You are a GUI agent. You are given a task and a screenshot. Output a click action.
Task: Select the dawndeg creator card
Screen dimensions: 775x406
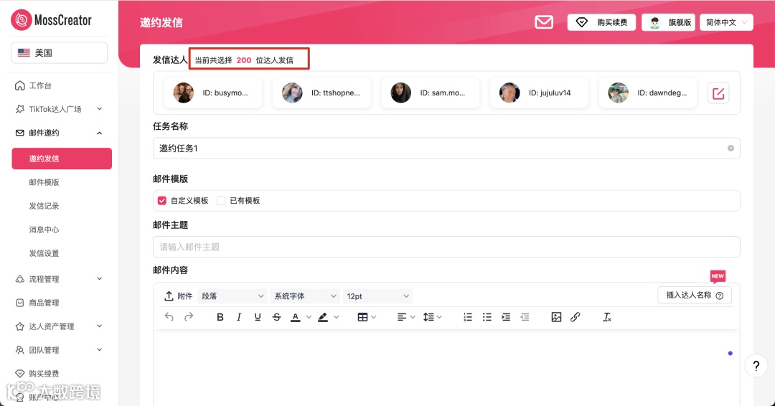click(x=648, y=93)
